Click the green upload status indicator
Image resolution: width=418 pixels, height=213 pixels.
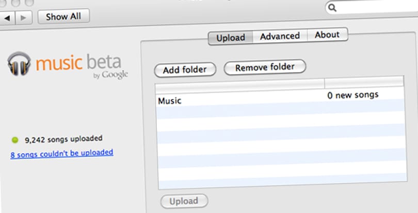(15, 140)
